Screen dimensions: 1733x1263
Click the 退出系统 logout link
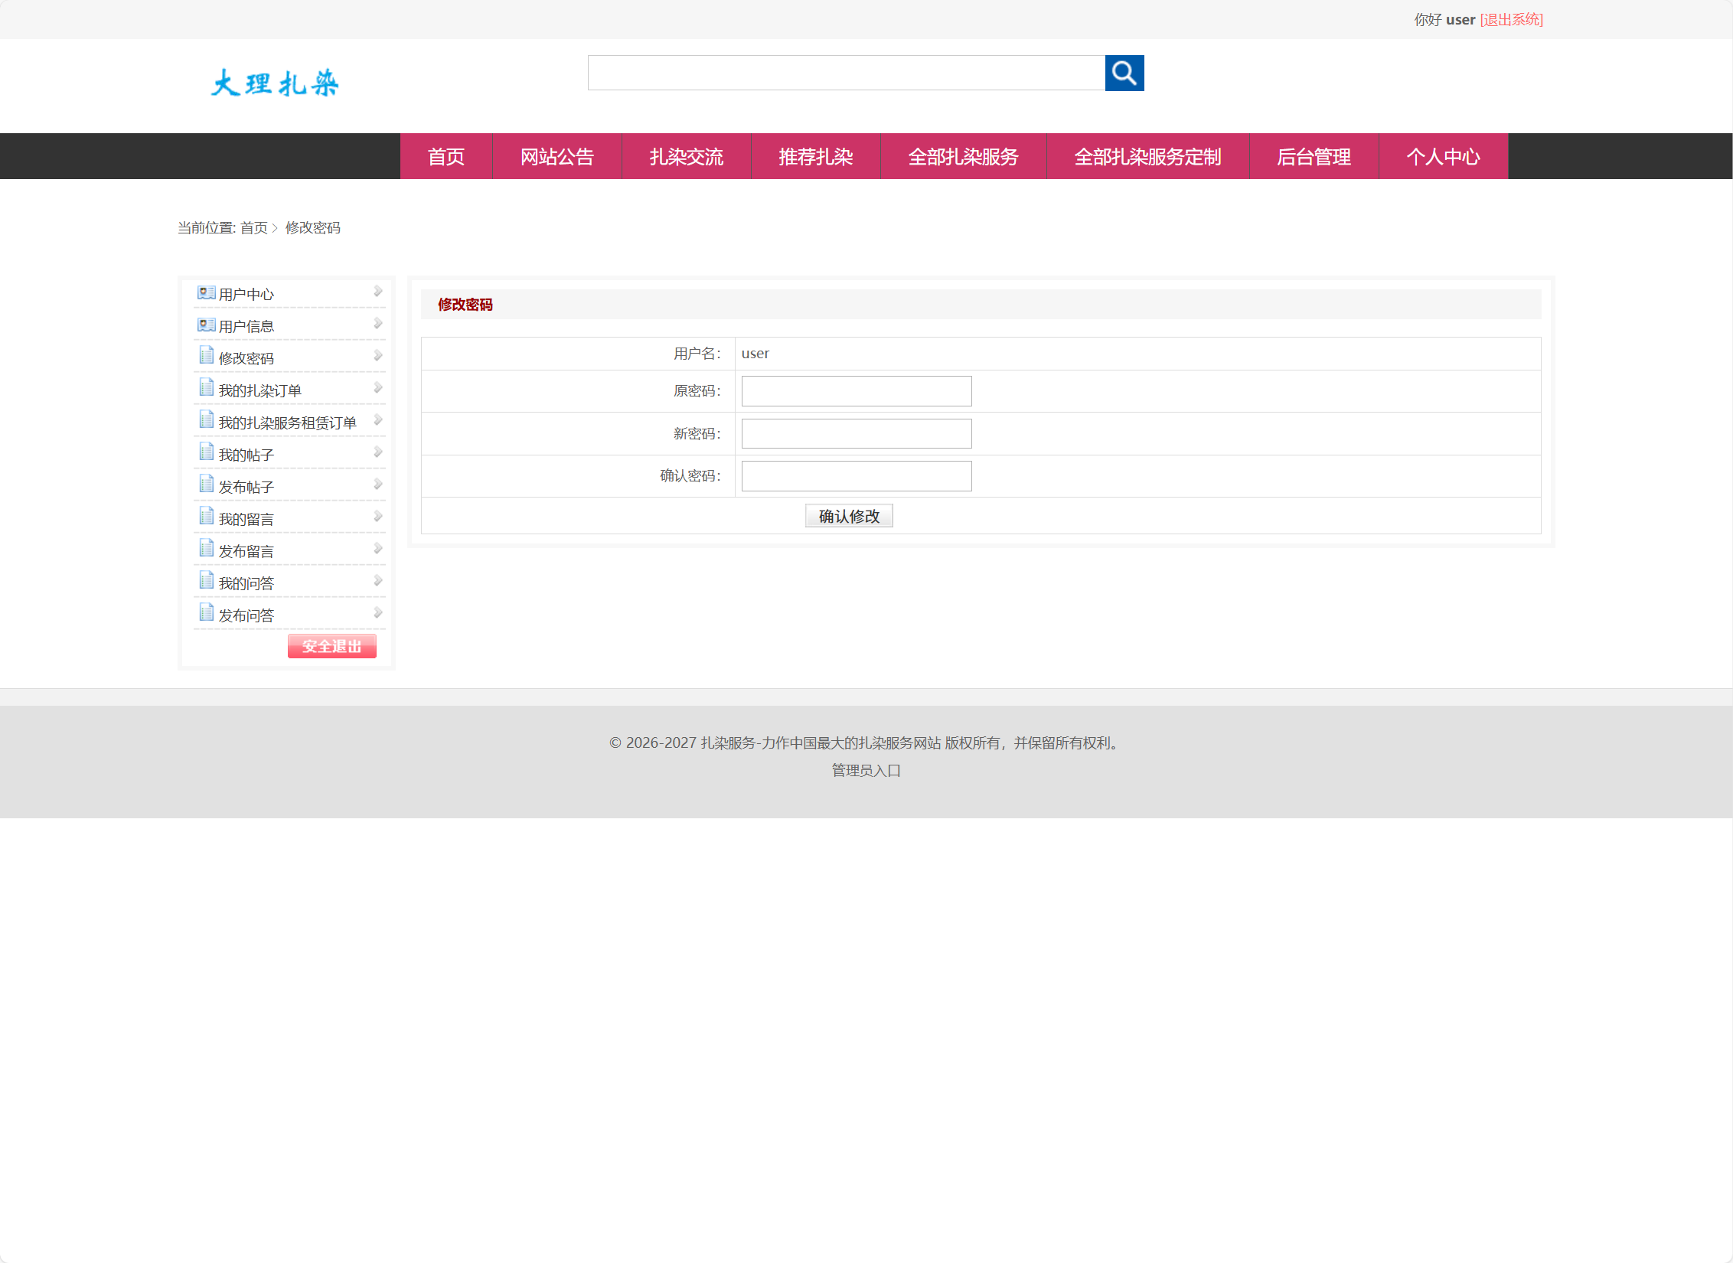point(1511,19)
